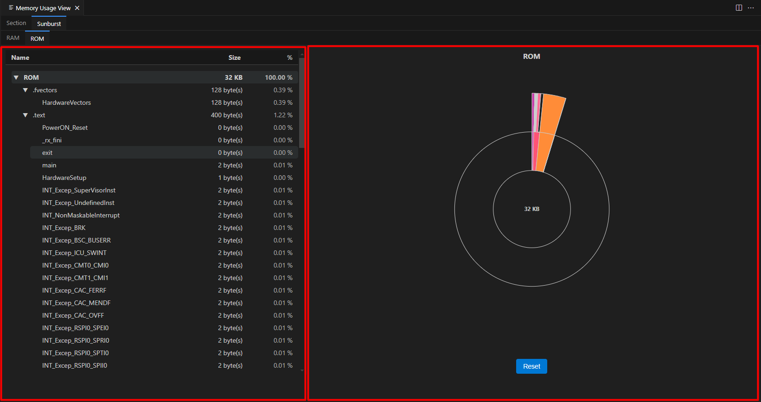Click the Memory Usage View tab icon

tap(11, 8)
